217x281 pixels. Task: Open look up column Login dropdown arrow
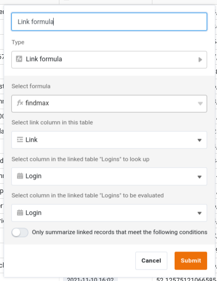click(x=199, y=177)
